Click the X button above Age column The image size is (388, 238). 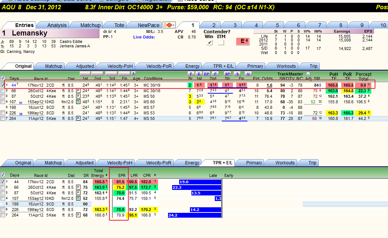[x=134, y=73]
